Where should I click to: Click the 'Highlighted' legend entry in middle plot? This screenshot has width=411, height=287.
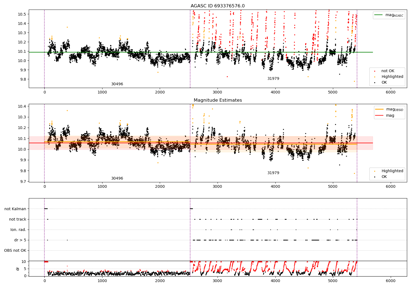pyautogui.click(x=387, y=171)
